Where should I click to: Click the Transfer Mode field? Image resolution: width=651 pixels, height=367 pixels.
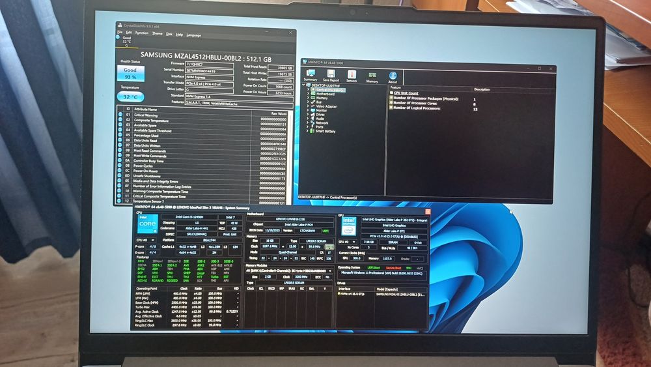[209, 83]
